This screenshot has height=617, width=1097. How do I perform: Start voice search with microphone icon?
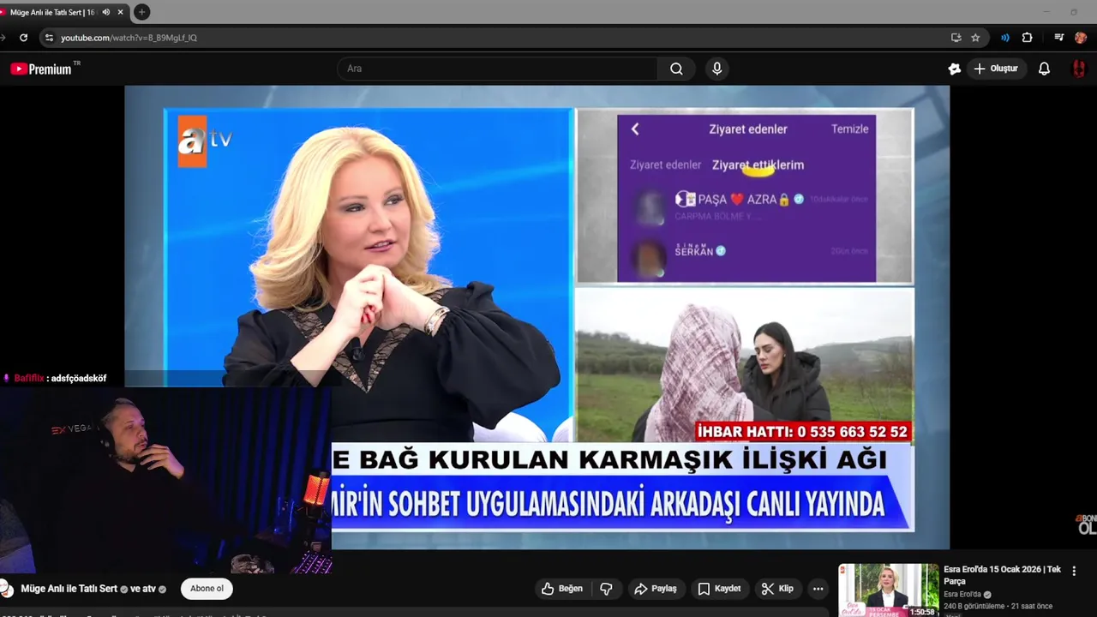(x=717, y=69)
